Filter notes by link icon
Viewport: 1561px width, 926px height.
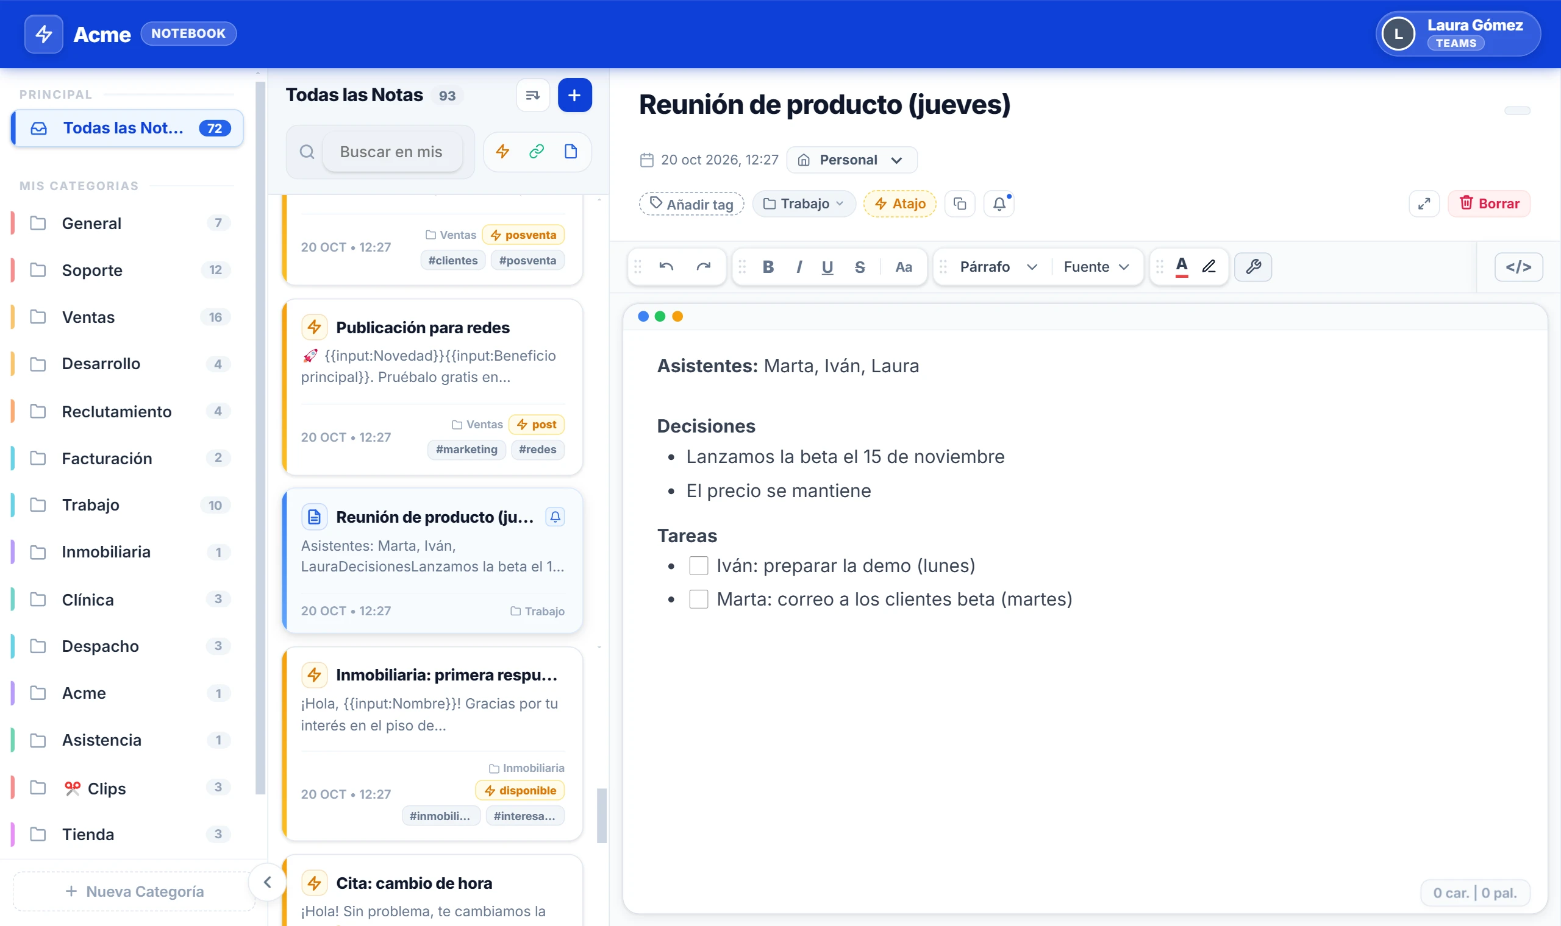pos(537,152)
